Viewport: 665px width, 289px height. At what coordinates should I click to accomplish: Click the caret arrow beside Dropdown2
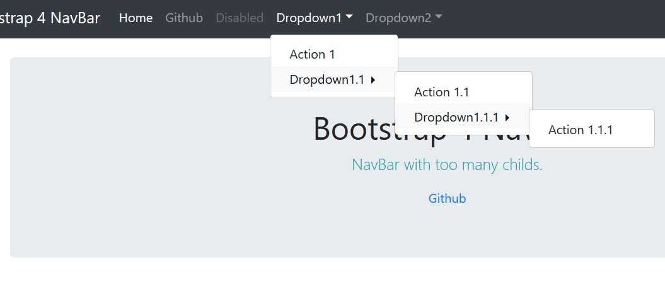439,18
